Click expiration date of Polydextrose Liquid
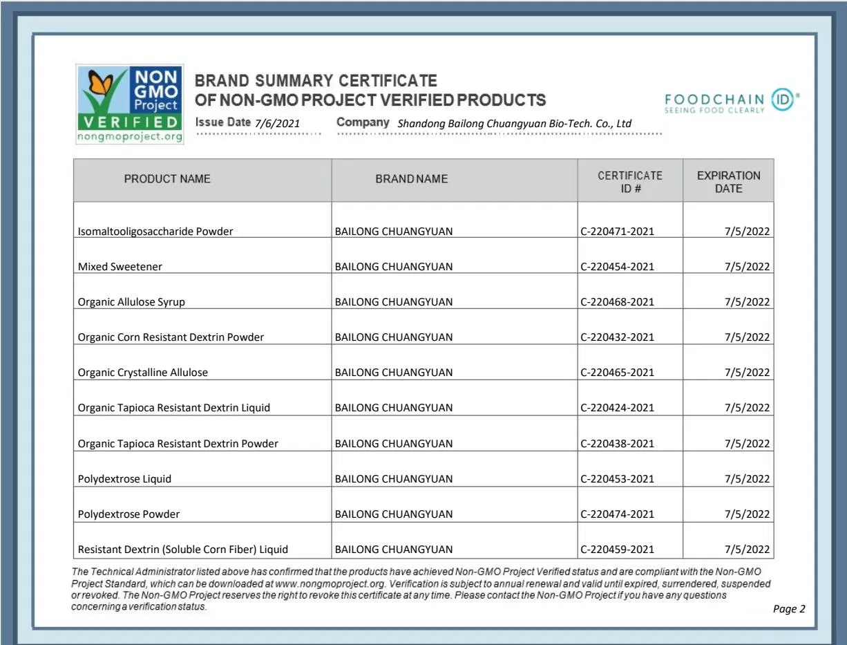847x645 pixels. 747,479
